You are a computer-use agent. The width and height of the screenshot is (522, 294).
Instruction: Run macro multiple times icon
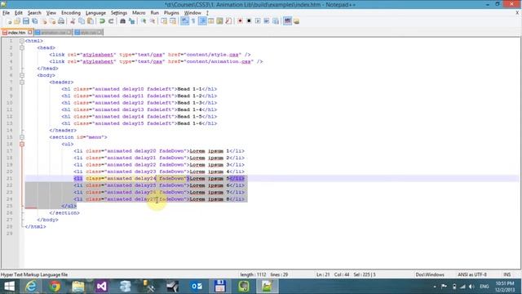(267, 21)
